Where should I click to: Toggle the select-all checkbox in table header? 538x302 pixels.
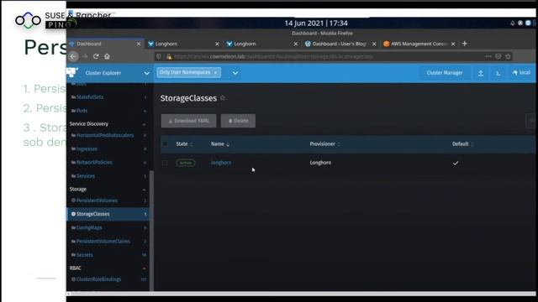pyautogui.click(x=165, y=144)
